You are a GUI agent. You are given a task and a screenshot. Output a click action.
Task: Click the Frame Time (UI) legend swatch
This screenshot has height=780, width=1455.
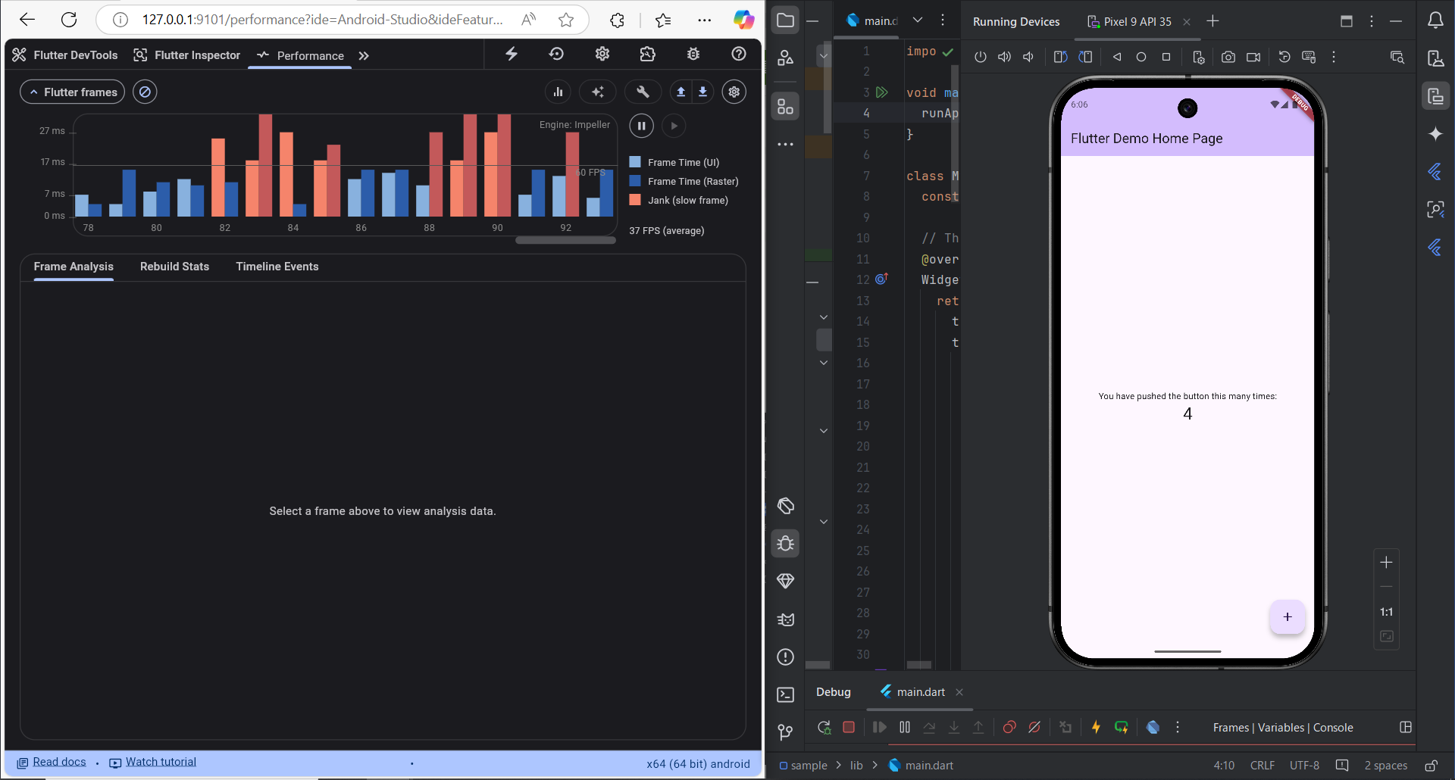click(x=635, y=162)
